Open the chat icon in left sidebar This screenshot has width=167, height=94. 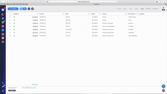3,10
